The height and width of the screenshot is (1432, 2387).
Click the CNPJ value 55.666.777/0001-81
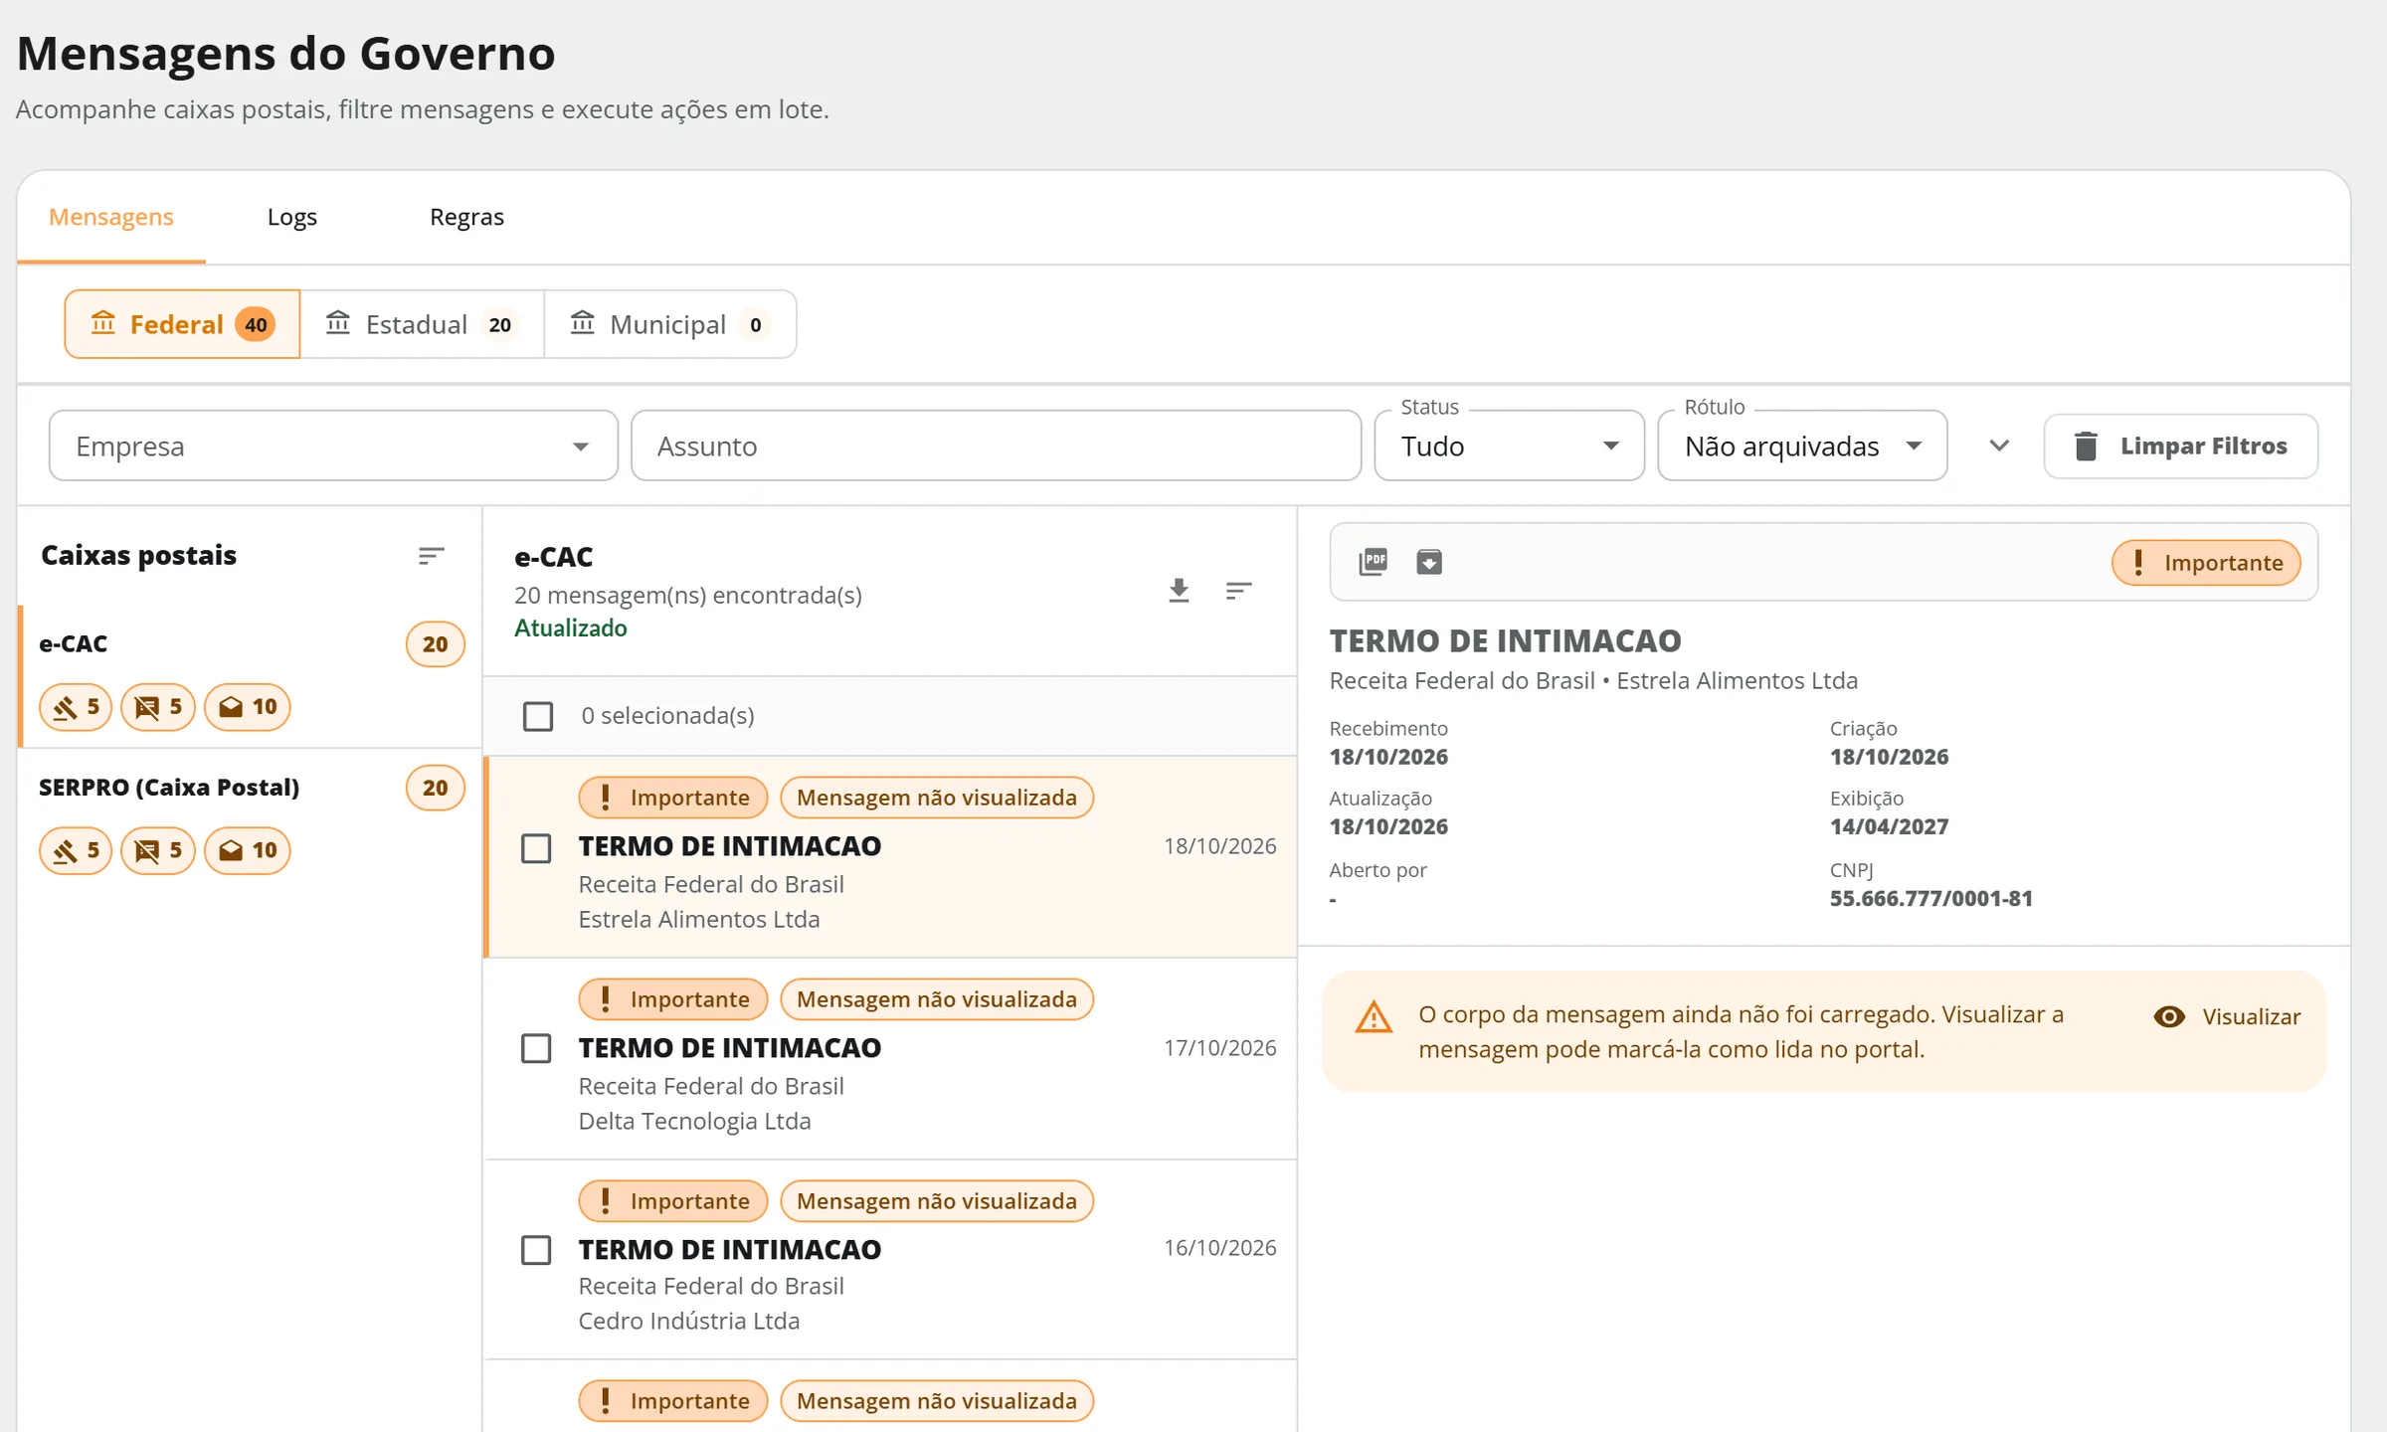pyautogui.click(x=1930, y=899)
